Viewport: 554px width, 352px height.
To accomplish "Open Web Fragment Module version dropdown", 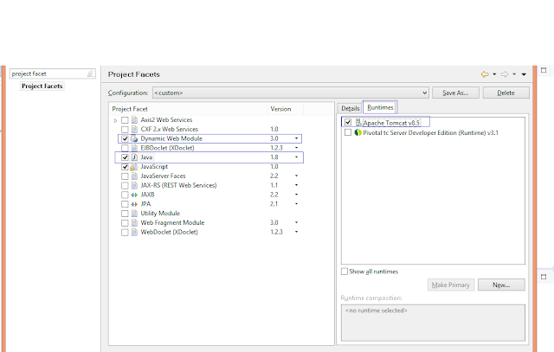I will pos(296,222).
